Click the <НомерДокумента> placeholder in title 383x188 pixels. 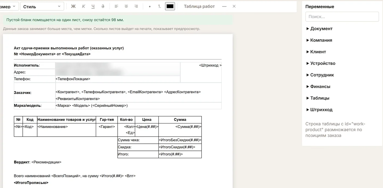[x=37, y=54]
